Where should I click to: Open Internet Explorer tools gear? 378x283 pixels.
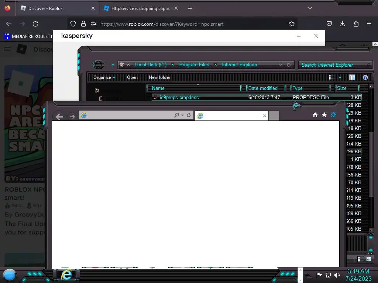coord(333,115)
